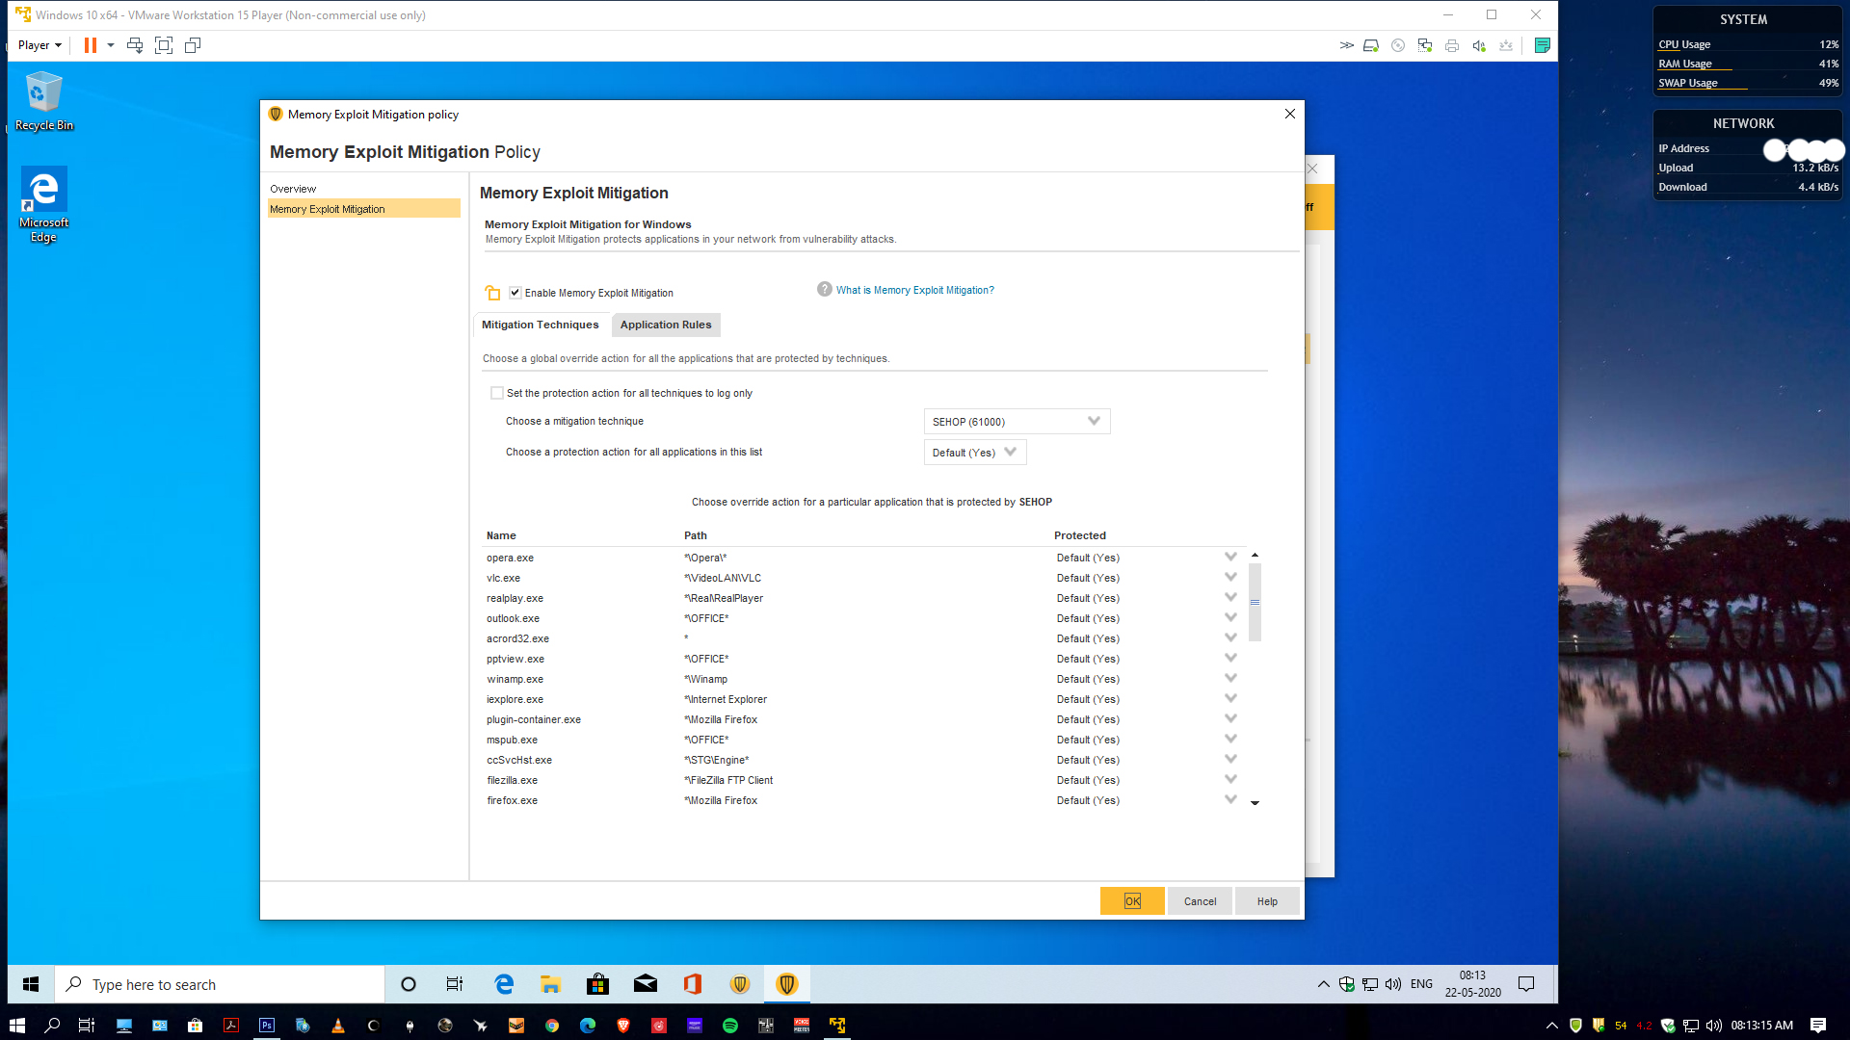Click the VMware Unity mode icon
Image resolution: width=1850 pixels, height=1040 pixels.
pyautogui.click(x=193, y=45)
